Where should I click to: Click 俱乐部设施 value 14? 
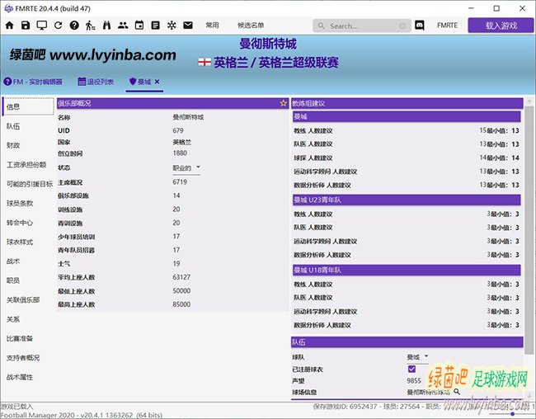pyautogui.click(x=176, y=195)
